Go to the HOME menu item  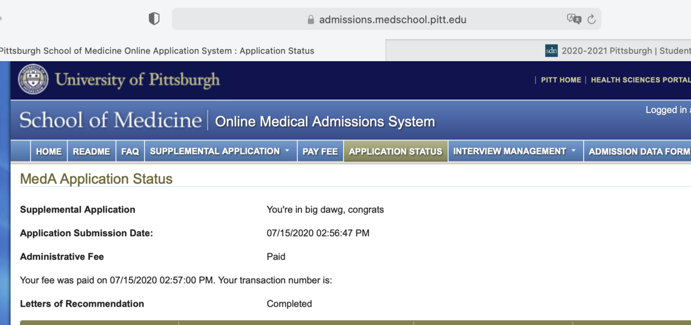point(49,151)
